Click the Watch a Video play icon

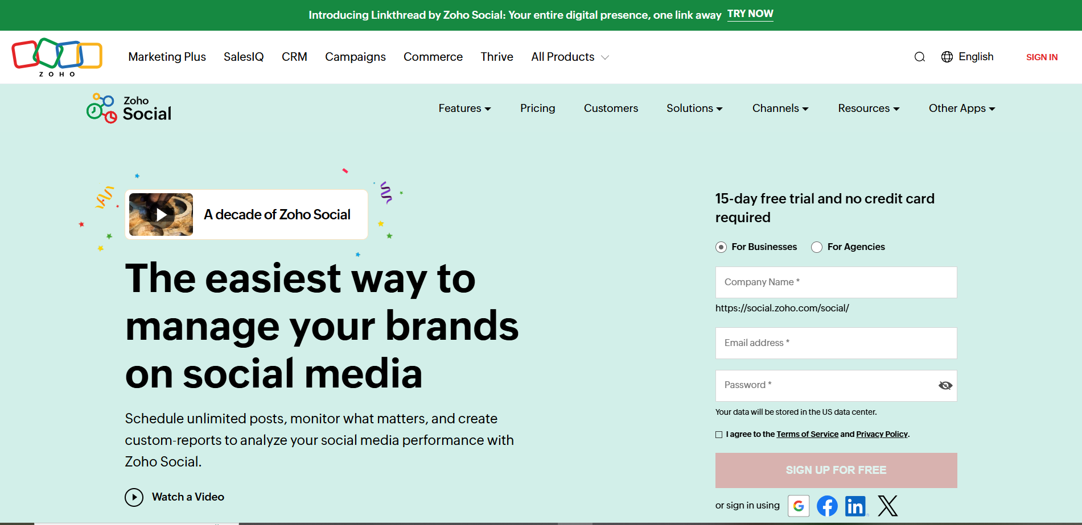[134, 498]
